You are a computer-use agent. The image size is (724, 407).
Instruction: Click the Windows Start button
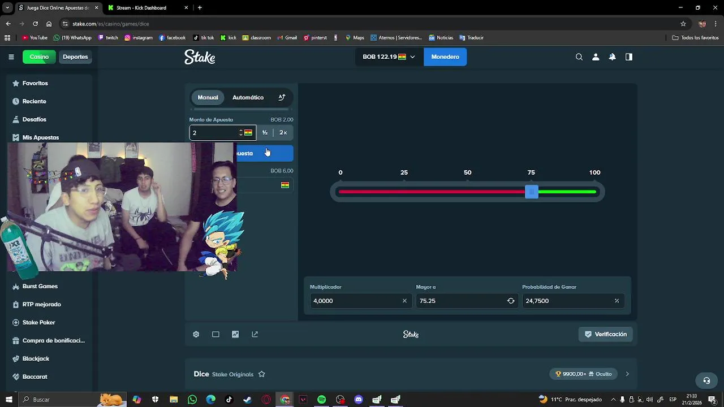tap(9, 400)
